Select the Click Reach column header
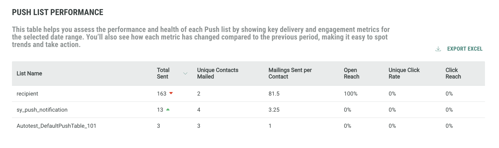Screen dimensions: 499x148 pyautogui.click(x=453, y=73)
